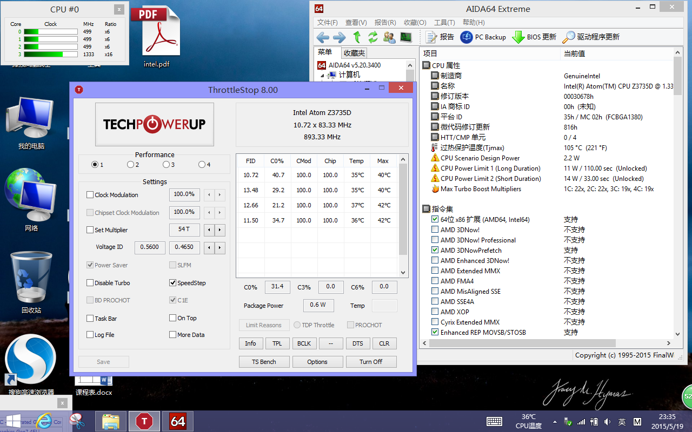Enable Set Multiplier checkbox
Image resolution: width=692 pixels, height=432 pixels.
tap(90, 230)
